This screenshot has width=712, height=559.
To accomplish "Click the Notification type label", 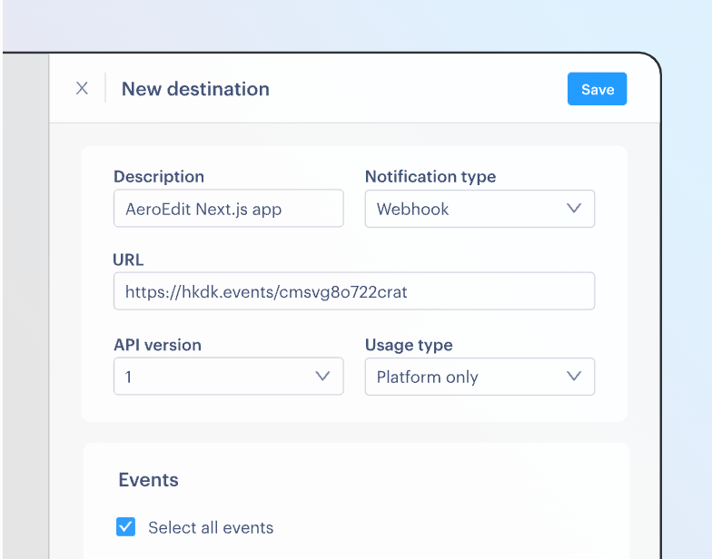I will [x=430, y=176].
